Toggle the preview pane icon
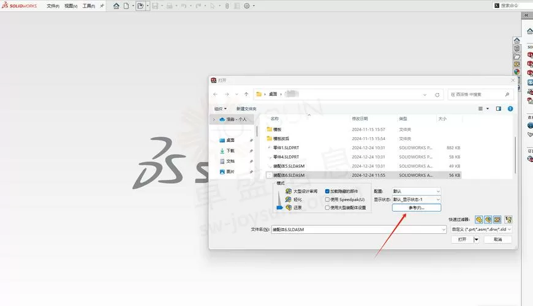 498,109
